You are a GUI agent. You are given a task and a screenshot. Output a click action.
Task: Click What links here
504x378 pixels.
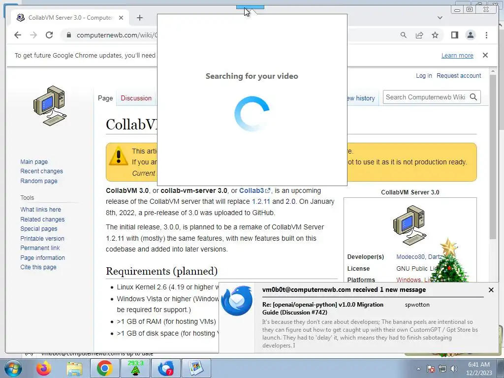point(40,209)
